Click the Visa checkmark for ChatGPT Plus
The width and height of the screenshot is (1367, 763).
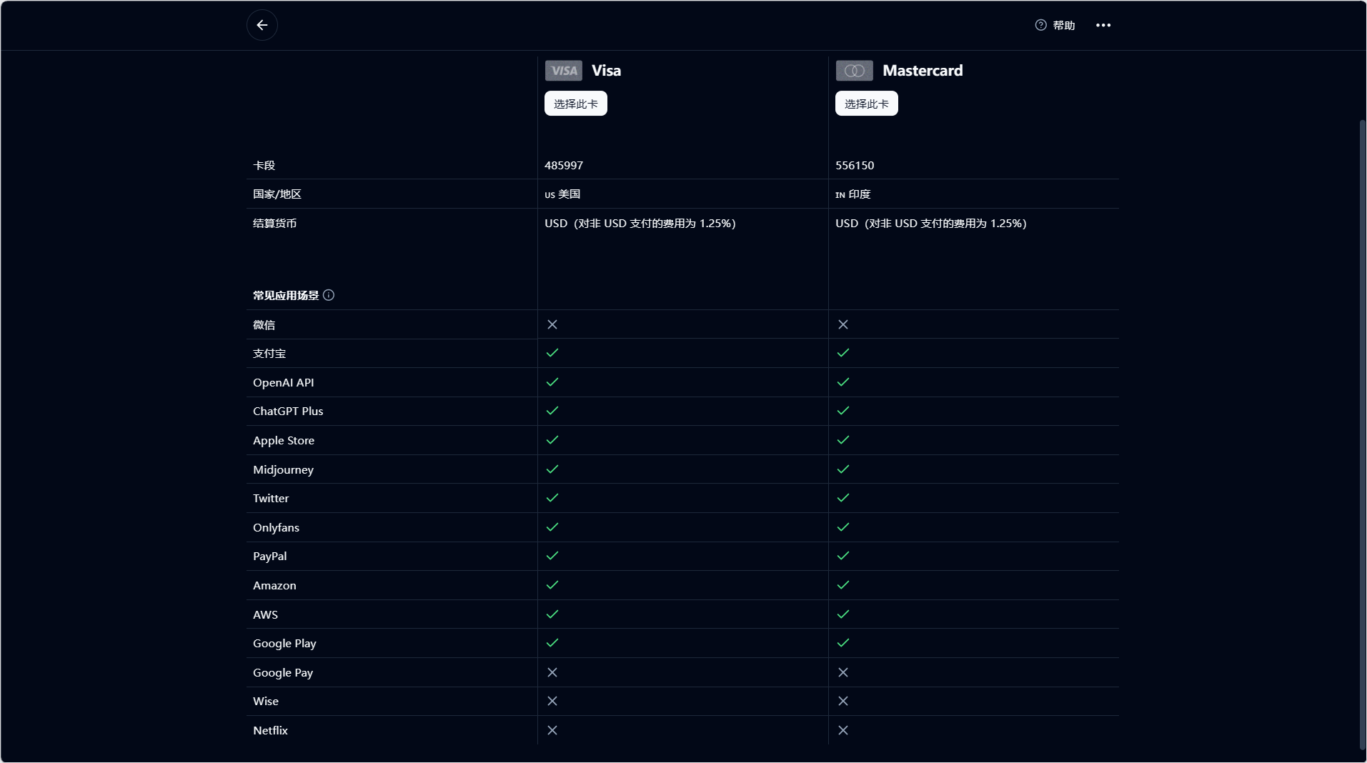click(x=552, y=411)
